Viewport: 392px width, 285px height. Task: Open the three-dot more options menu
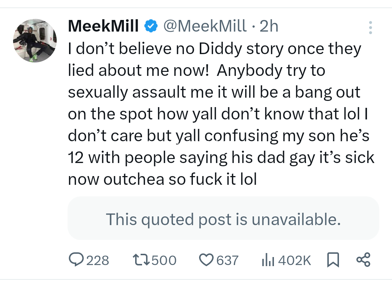[x=370, y=28]
